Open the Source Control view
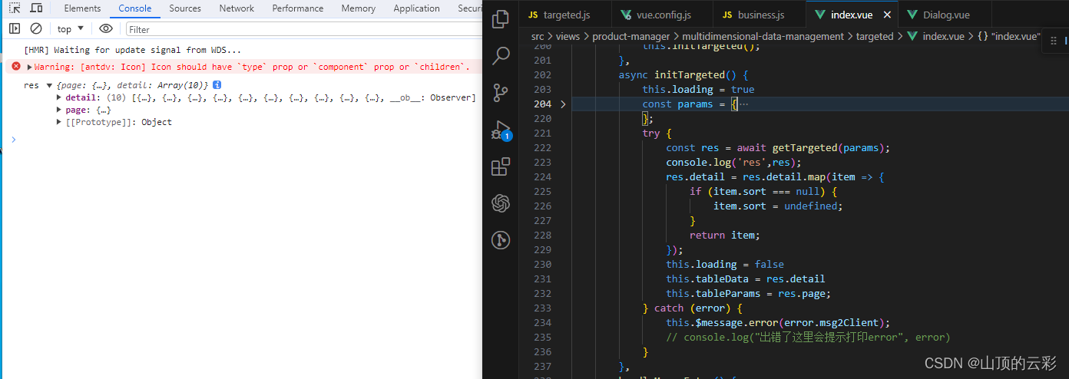1069x379 pixels. 501,93
